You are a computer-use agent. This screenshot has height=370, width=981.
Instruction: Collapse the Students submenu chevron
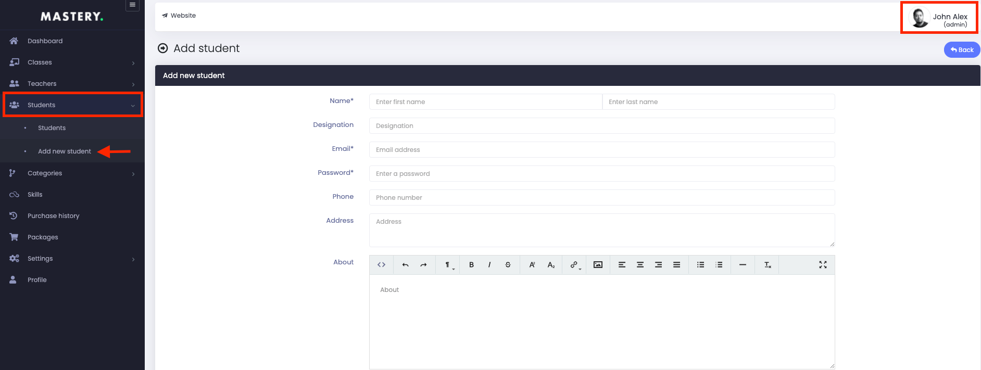tap(133, 106)
